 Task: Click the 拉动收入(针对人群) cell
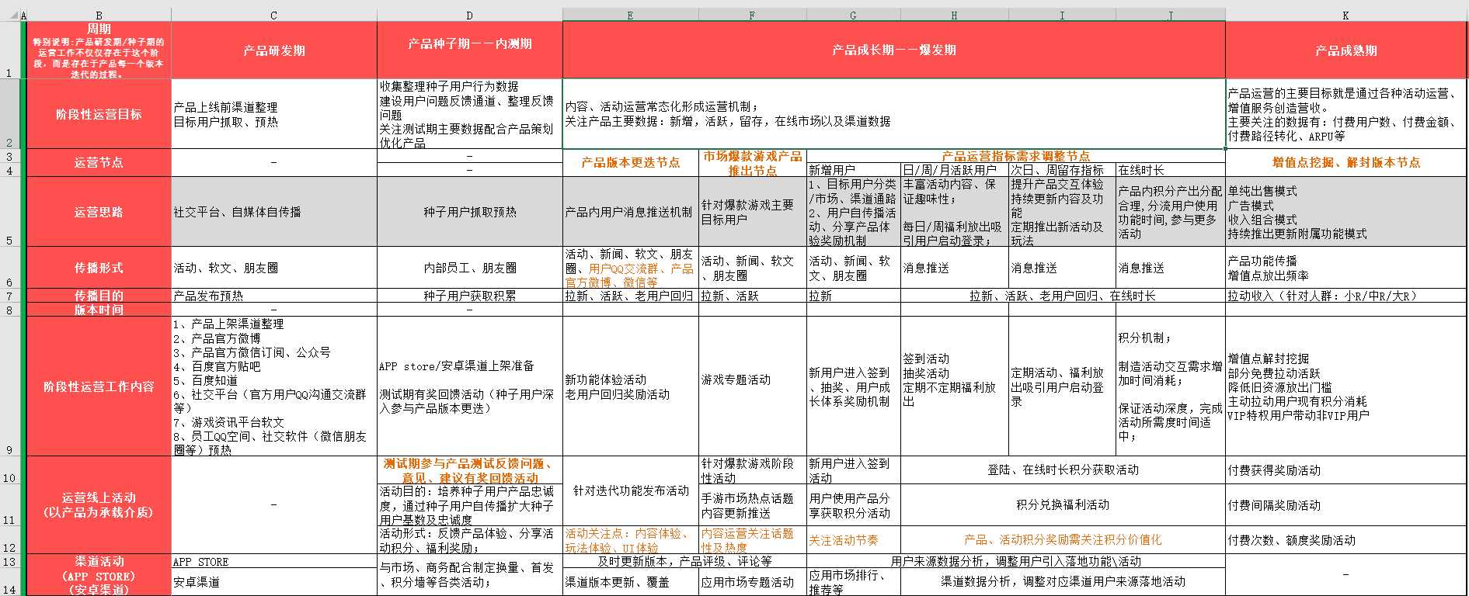pyautogui.click(x=1345, y=296)
